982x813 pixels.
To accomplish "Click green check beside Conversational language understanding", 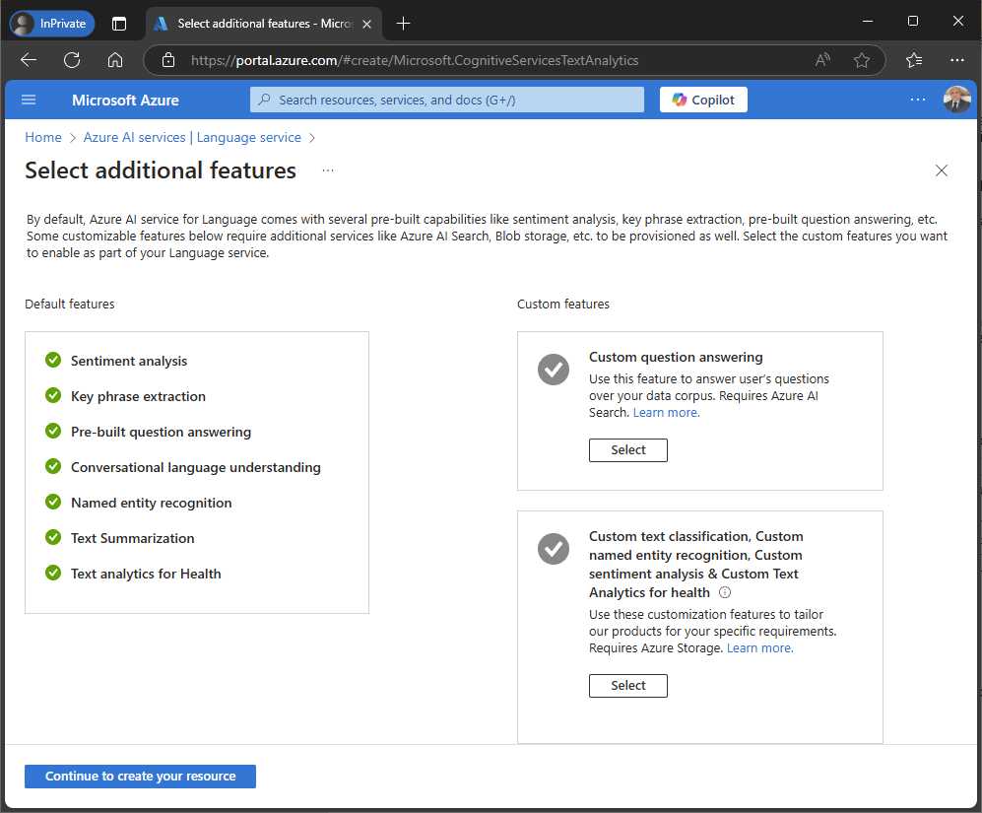I will [x=53, y=466].
